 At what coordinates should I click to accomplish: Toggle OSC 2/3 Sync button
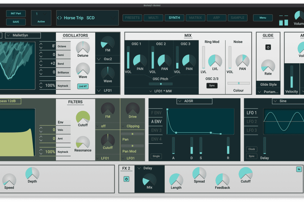pos(212,86)
